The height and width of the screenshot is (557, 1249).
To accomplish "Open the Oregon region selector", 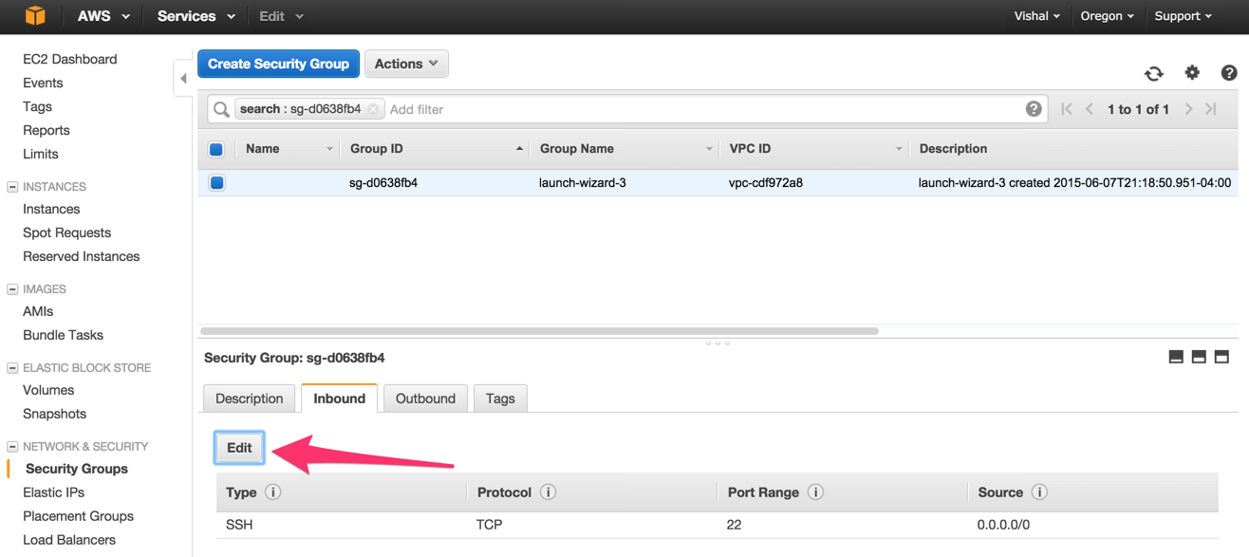I will coord(1108,16).
